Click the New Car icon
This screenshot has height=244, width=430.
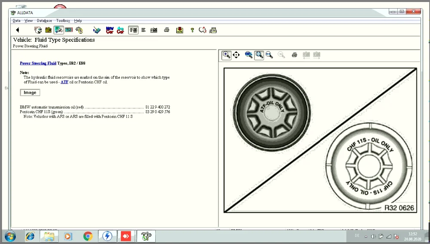click(110, 30)
